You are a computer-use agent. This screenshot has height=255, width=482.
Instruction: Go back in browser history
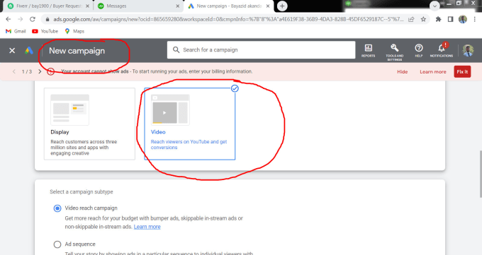pos(9,19)
